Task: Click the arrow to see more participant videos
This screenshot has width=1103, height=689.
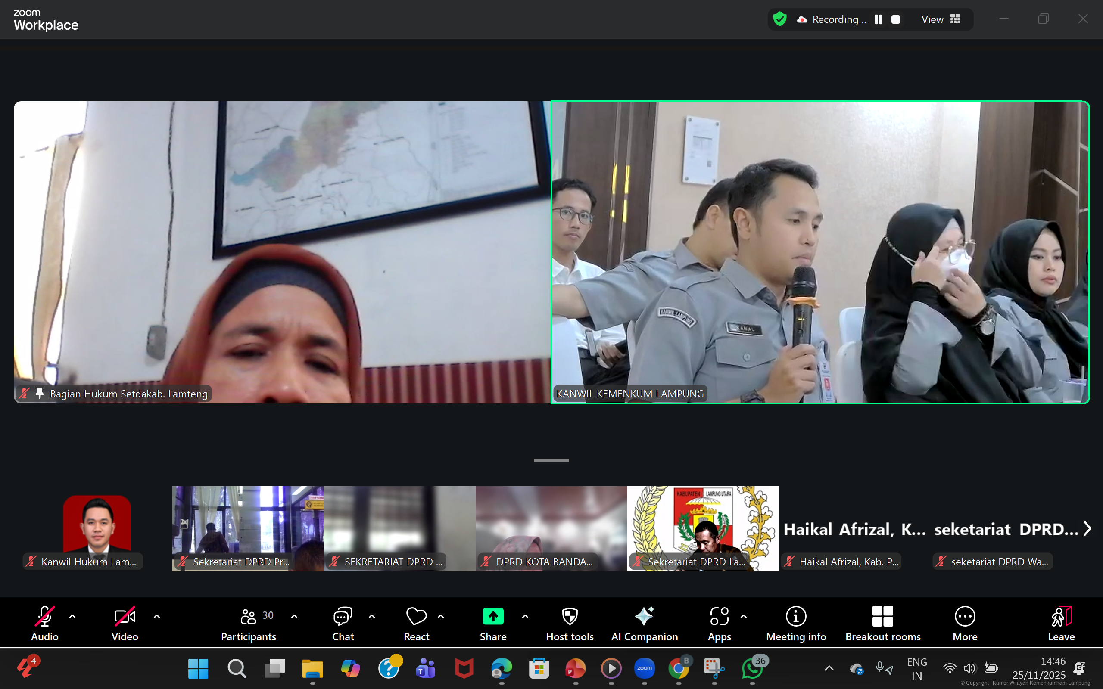Action: pyautogui.click(x=1088, y=529)
